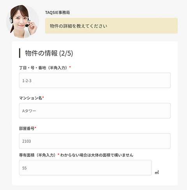The width and height of the screenshot is (187, 190).
Task: Click the operator avatar photo
Action: click(x=23, y=21)
